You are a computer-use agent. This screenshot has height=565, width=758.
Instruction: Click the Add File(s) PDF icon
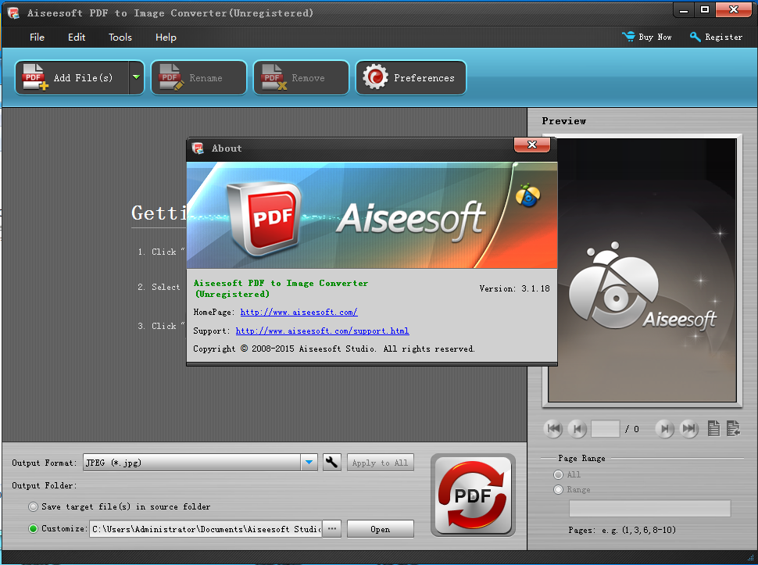click(35, 78)
